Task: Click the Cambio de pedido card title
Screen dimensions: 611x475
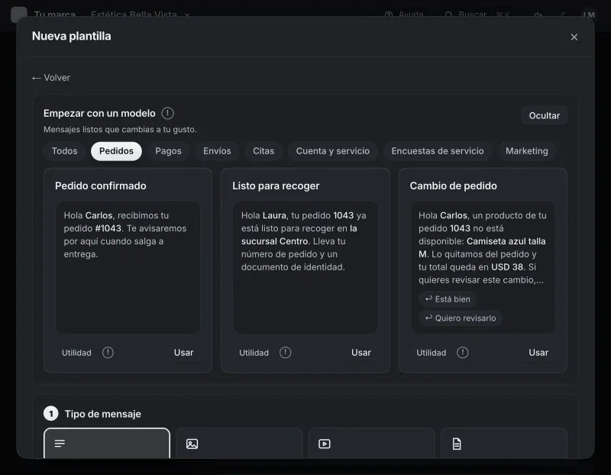Action: [453, 186]
